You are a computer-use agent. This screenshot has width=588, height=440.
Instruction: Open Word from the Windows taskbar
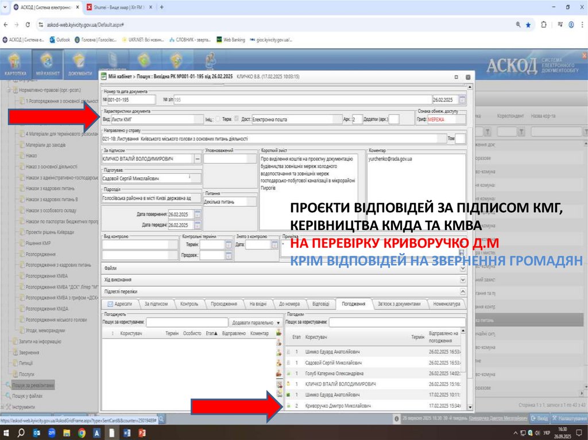(x=127, y=433)
